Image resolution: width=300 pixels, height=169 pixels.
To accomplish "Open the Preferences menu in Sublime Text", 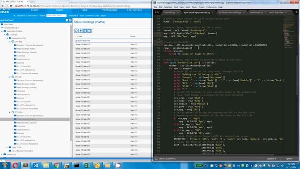I will (211, 7).
